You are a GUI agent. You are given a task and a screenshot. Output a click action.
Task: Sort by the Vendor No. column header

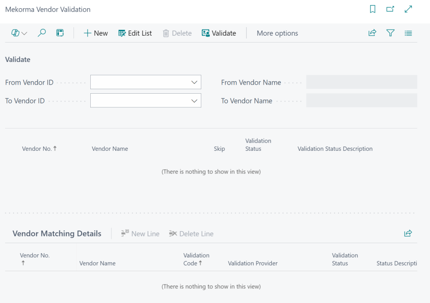pos(39,148)
